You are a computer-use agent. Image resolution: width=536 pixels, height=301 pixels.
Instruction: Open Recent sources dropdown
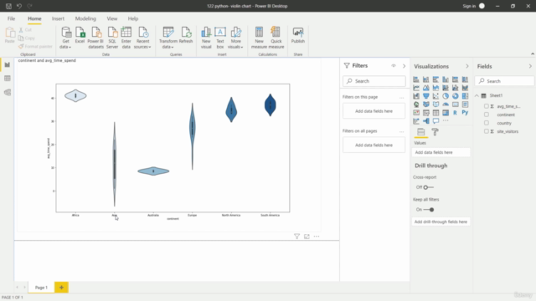click(x=142, y=38)
